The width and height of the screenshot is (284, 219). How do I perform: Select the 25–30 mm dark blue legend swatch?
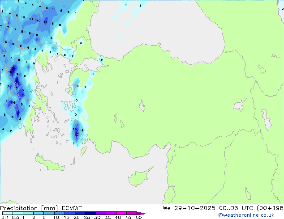(90, 213)
